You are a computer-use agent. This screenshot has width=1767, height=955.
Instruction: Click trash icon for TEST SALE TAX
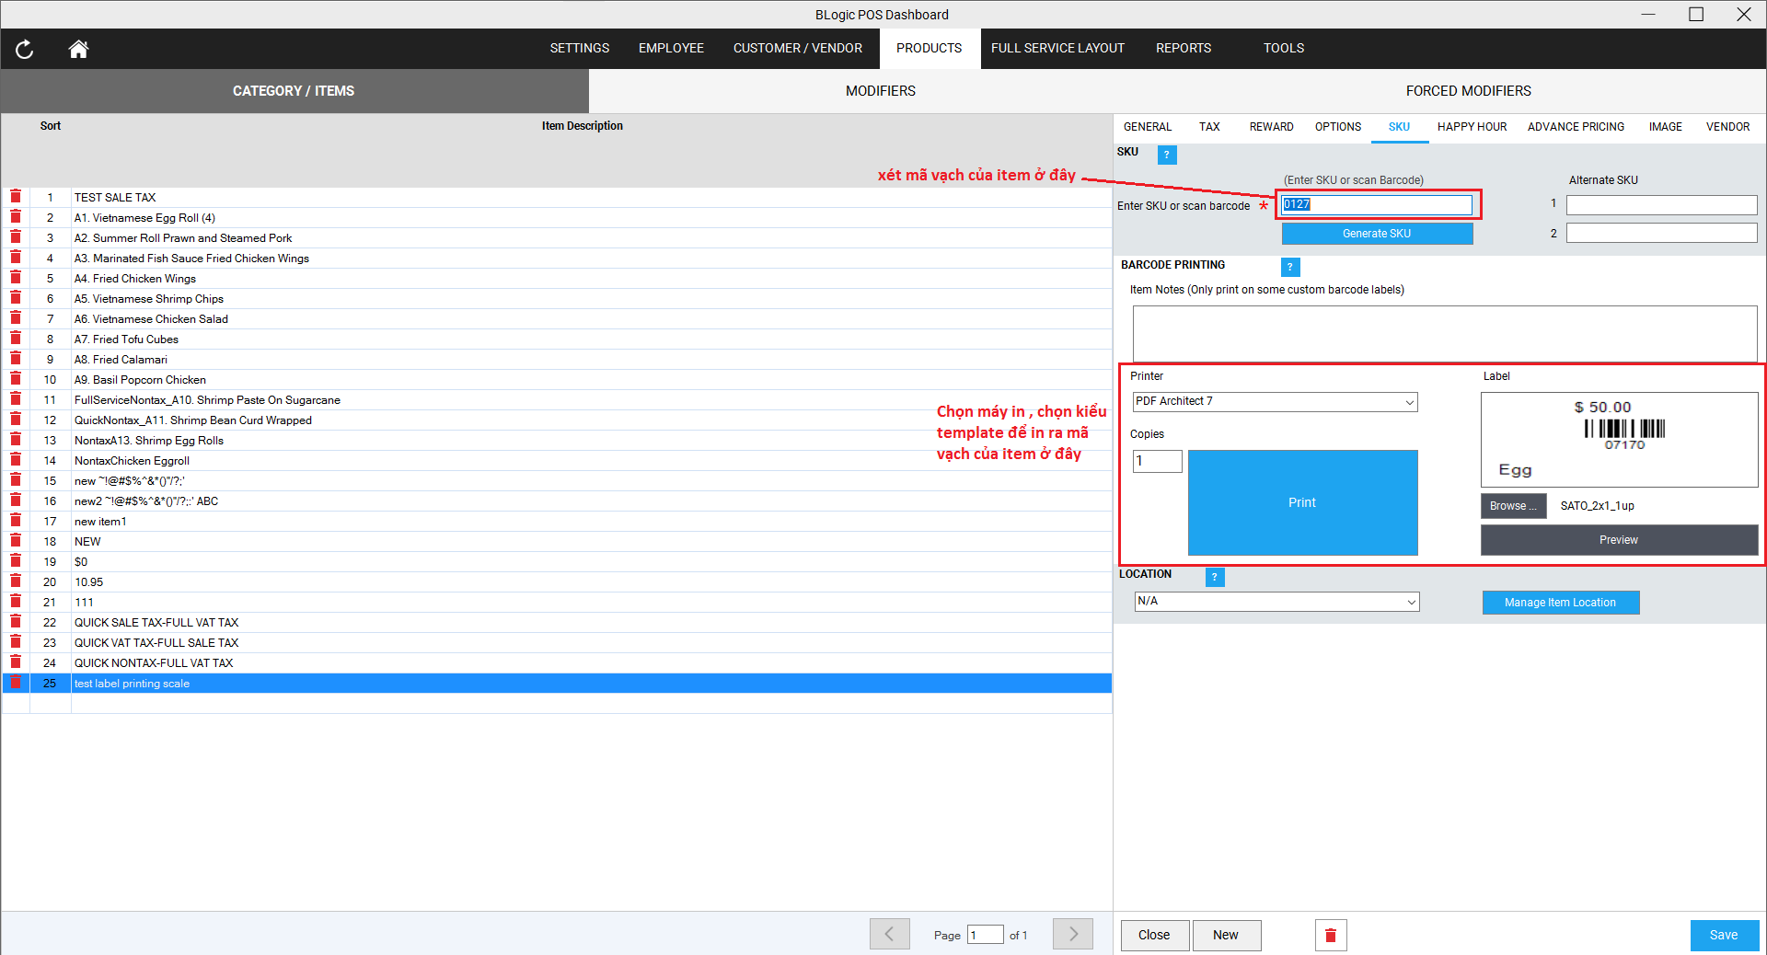point(16,197)
